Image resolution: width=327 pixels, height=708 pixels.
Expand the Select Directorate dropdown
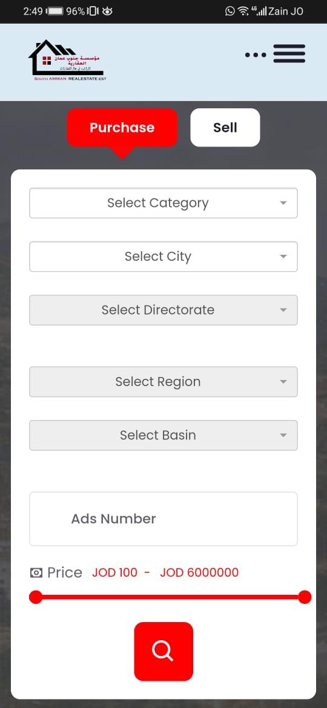click(x=163, y=310)
